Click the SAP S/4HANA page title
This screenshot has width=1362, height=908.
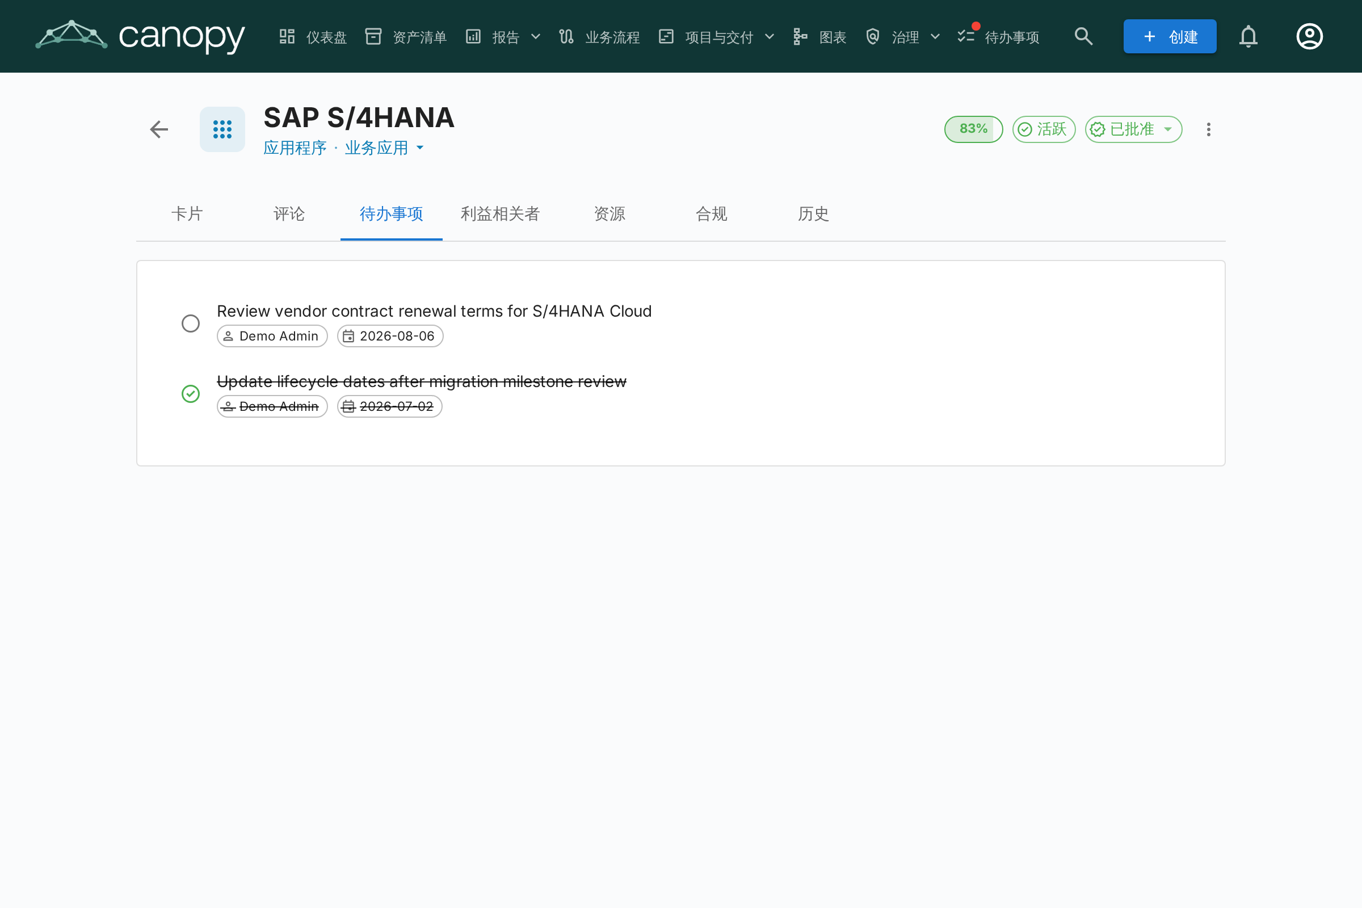pyautogui.click(x=359, y=118)
